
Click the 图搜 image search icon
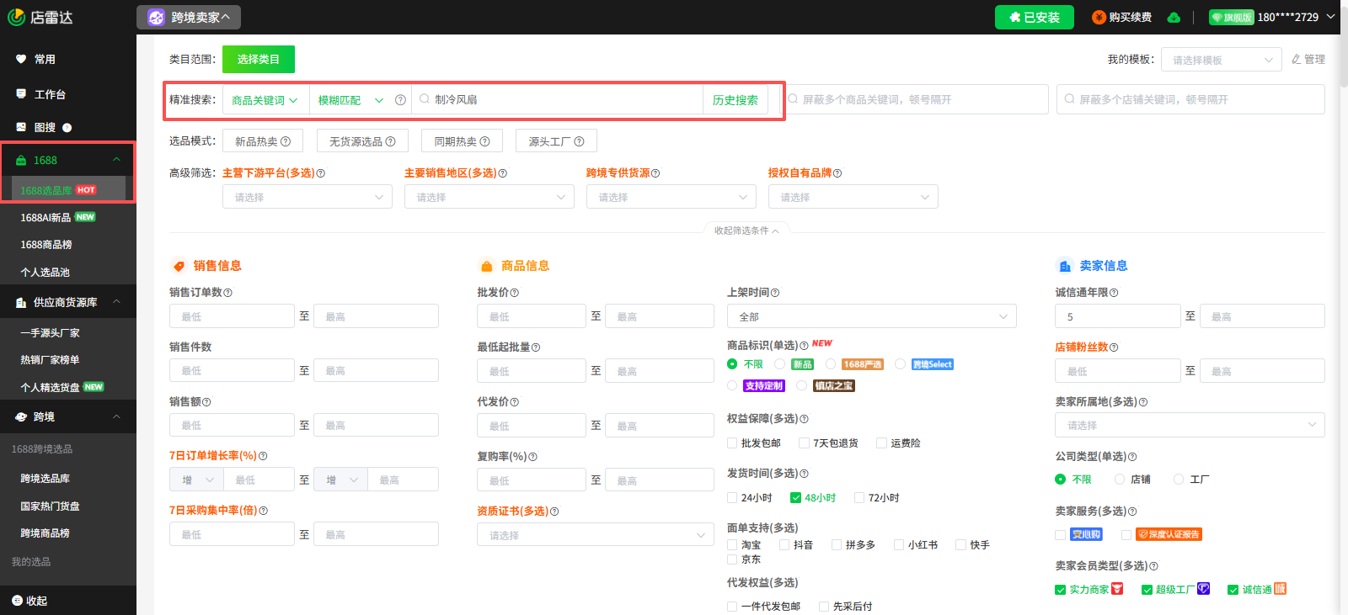pyautogui.click(x=21, y=127)
